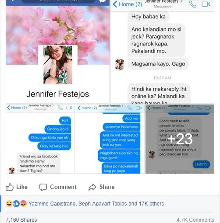The height and width of the screenshot is (223, 220).
Task: Click the Like thumbs-up icon
Action: [x=10, y=187]
